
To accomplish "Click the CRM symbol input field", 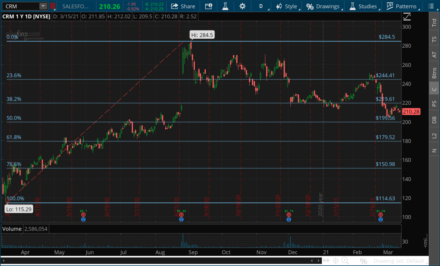I will [21, 6].
